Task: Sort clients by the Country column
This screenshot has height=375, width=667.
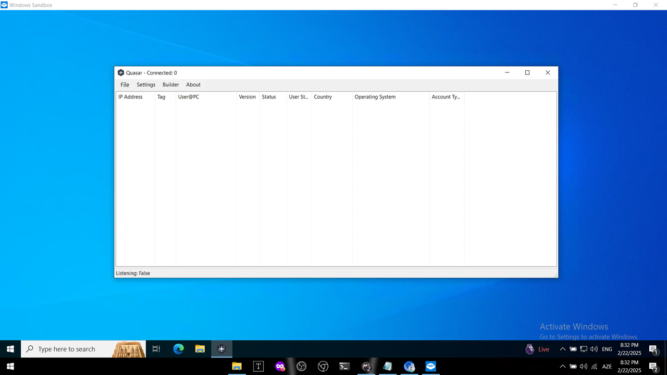Action: pyautogui.click(x=332, y=97)
